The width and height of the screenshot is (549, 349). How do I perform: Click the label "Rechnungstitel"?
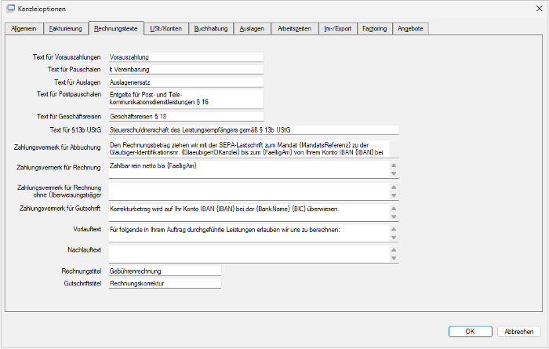(82, 271)
